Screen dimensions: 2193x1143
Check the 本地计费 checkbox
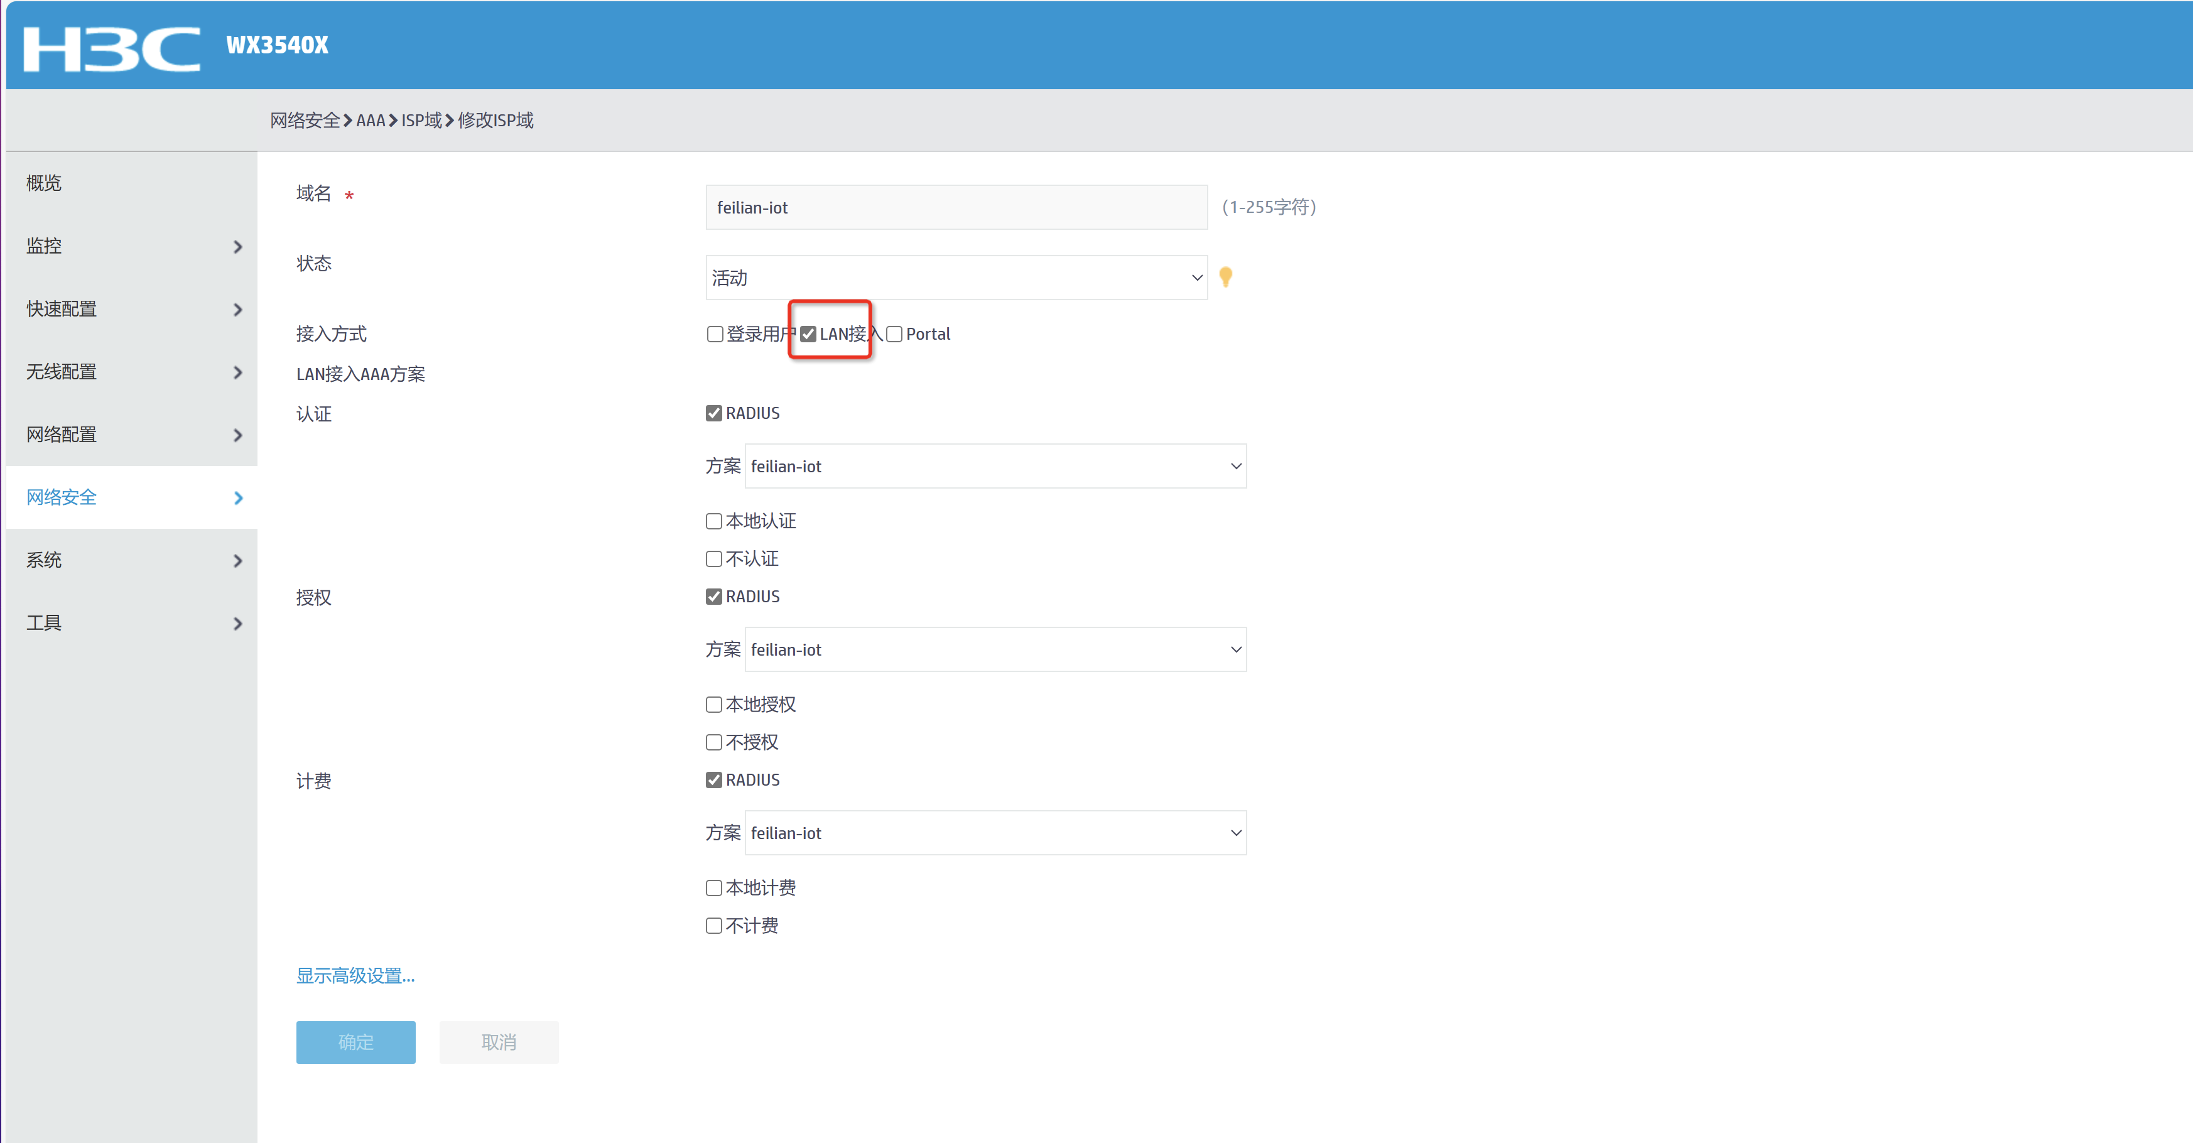pos(713,889)
